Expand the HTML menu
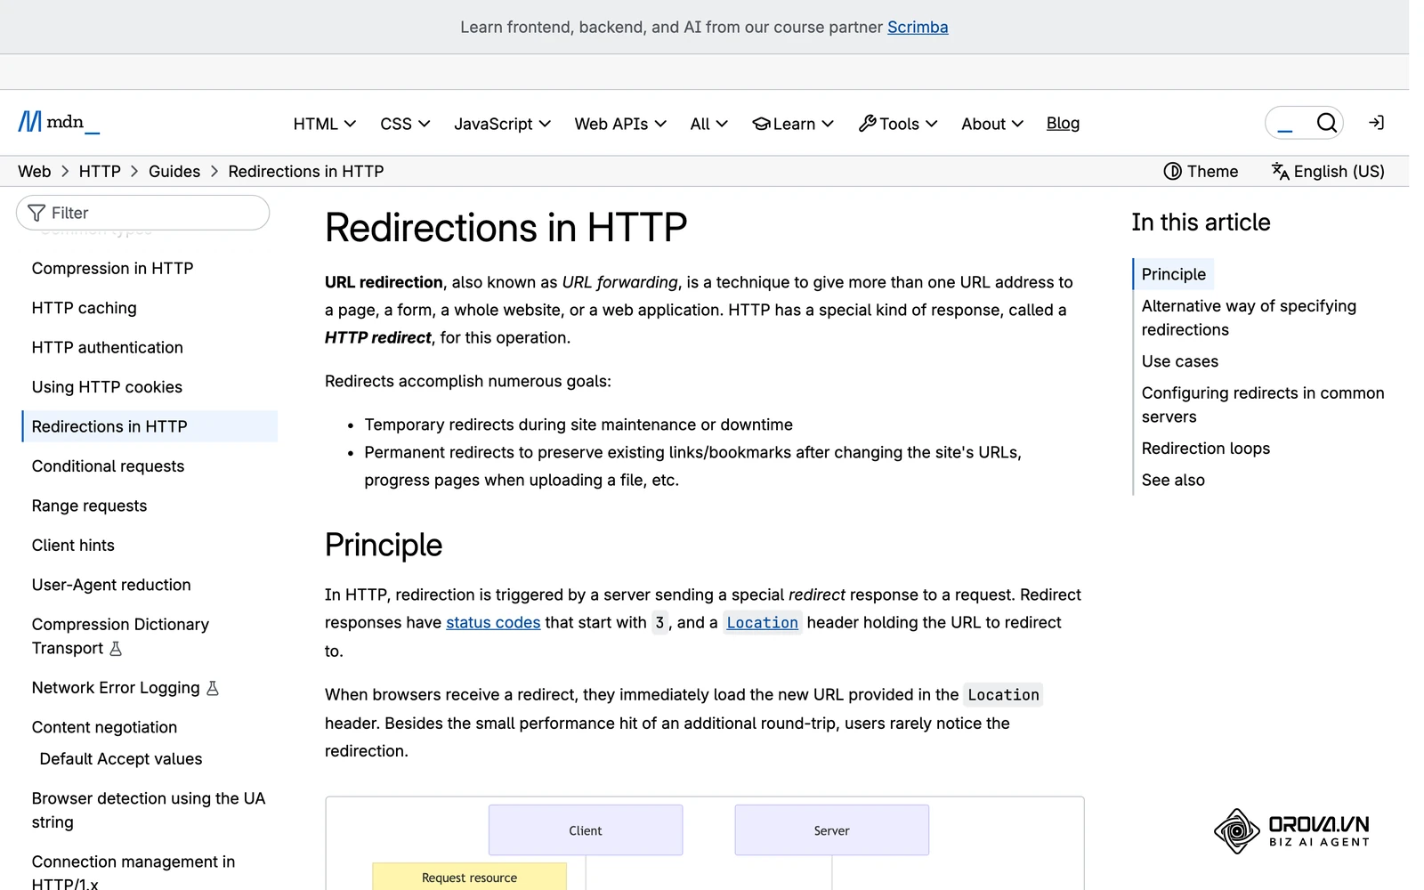 click(325, 124)
